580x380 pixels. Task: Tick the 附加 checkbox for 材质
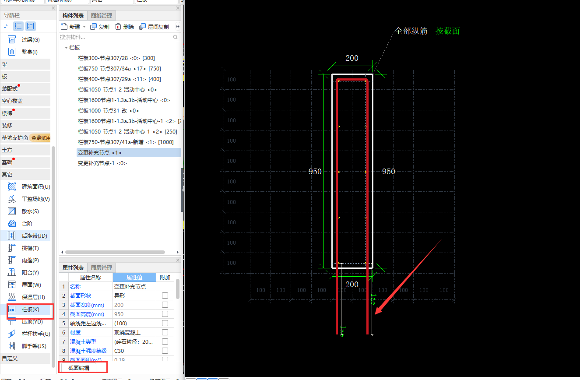165,333
